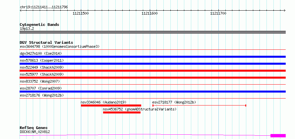Select the red bar of nsv522449
Screen dimensions: 295x139
(152, 71)
